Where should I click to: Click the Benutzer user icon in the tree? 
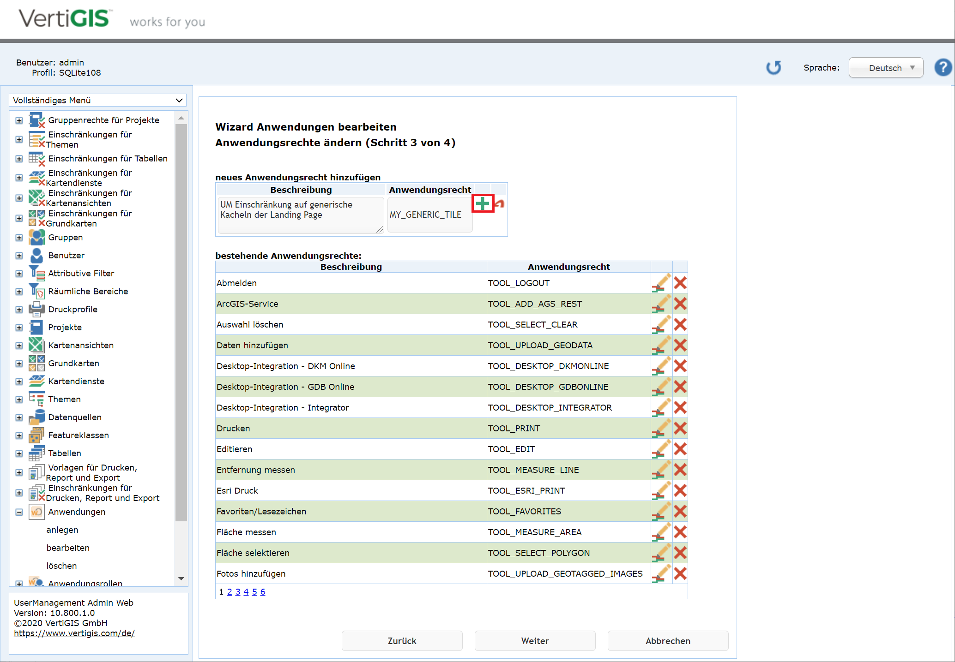coord(36,255)
